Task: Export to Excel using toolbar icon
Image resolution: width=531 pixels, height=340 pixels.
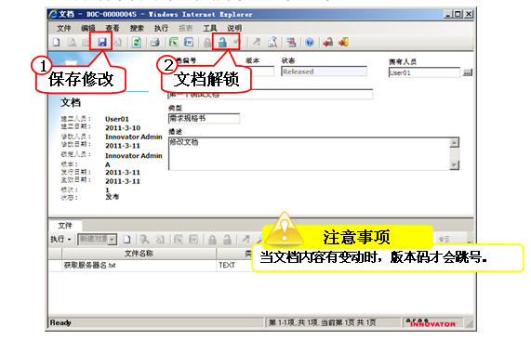Action: pyautogui.click(x=174, y=43)
